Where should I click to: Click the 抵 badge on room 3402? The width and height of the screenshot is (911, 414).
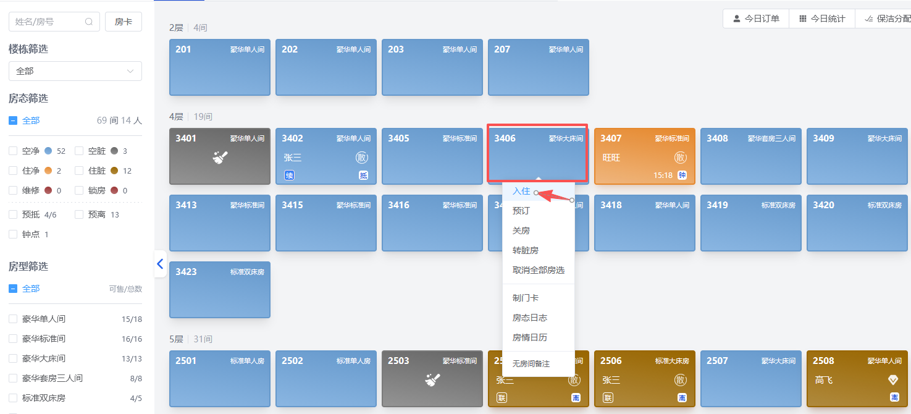(x=364, y=175)
